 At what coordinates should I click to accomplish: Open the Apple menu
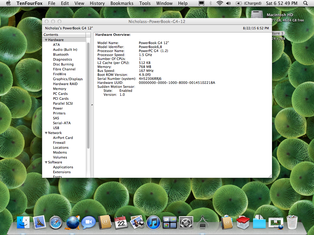click(8, 3)
